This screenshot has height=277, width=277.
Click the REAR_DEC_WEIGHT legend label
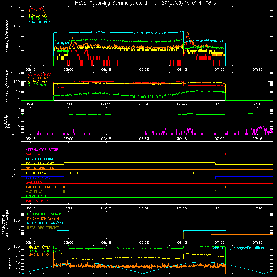tap(43, 228)
